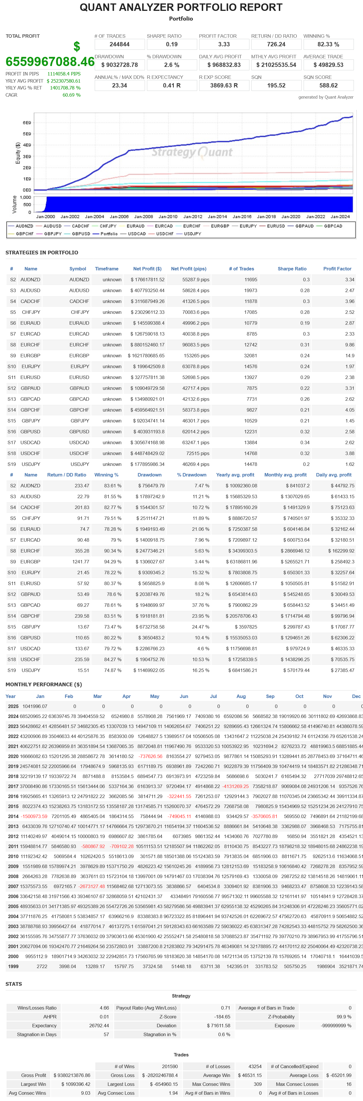Click the Quant Analyzer Portfolio Report title
The width and height of the screenshot is (363, 1101).
tap(181, 7)
